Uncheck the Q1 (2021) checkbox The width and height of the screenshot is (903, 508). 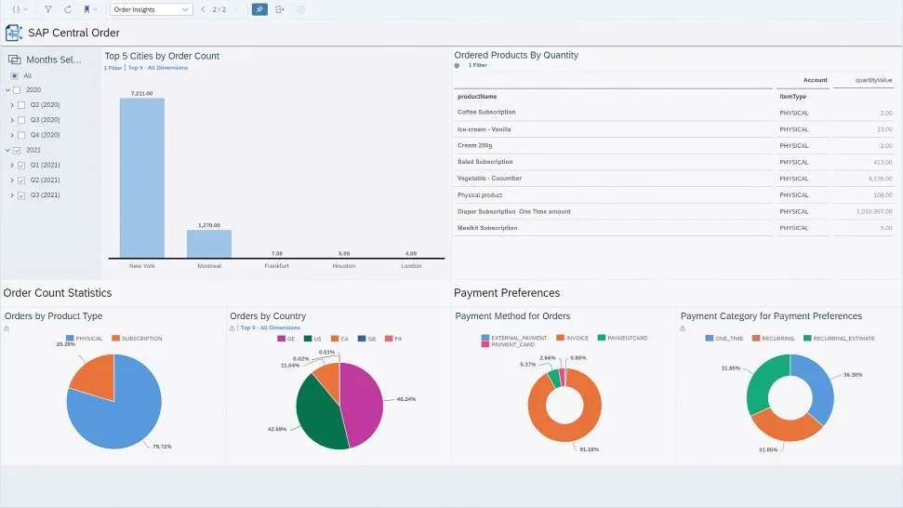click(x=22, y=166)
